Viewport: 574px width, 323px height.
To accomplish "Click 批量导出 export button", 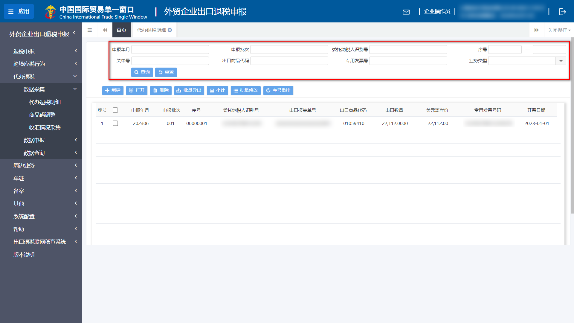I will [x=189, y=90].
